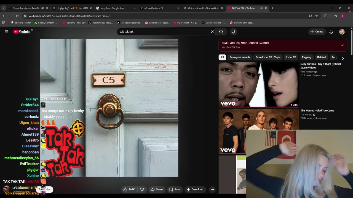Select the Rapping filter chip
This screenshot has height=198, width=353.
tap(306, 57)
